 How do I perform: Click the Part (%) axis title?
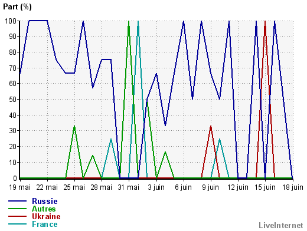coord(17,7)
